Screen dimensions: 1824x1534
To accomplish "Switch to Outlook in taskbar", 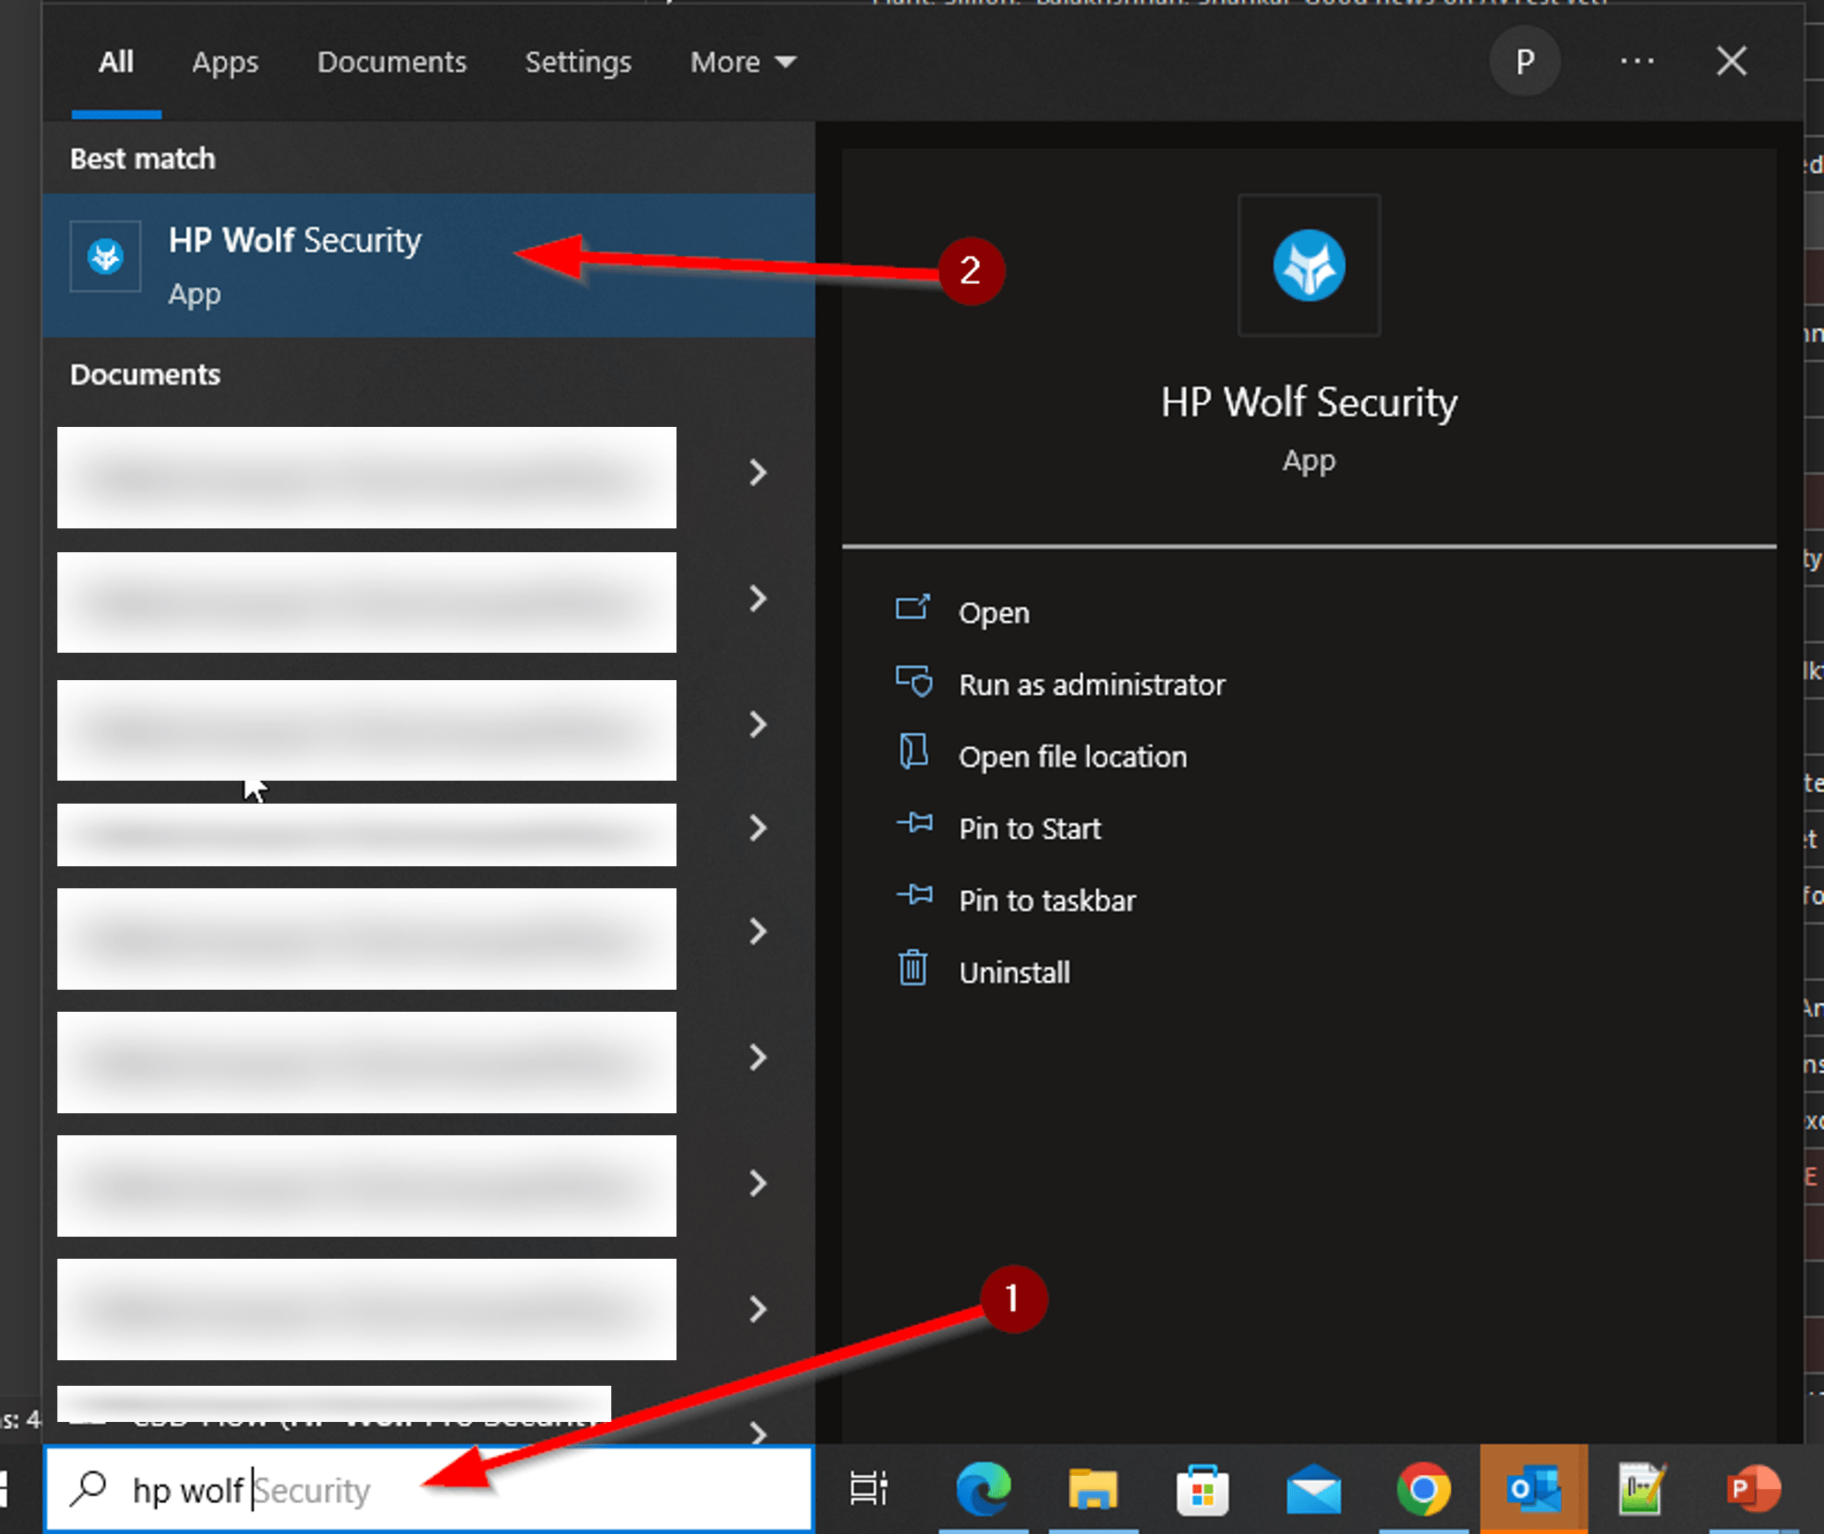I will pos(1533,1489).
